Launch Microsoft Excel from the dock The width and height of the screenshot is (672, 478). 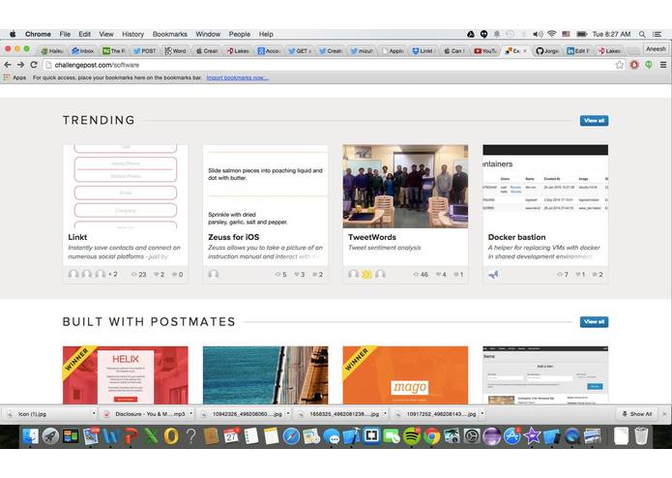point(151,436)
